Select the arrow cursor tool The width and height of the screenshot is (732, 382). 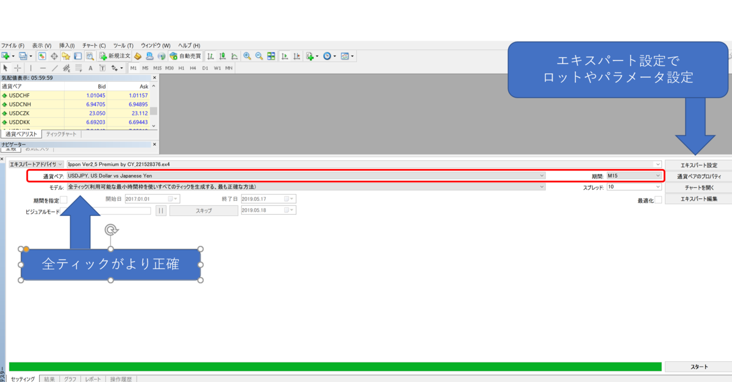pos(5,68)
